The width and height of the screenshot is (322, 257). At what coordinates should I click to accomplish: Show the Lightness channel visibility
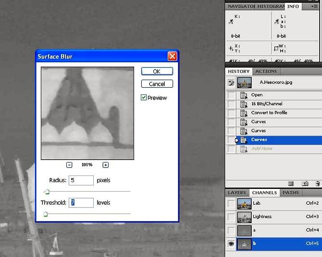(231, 217)
